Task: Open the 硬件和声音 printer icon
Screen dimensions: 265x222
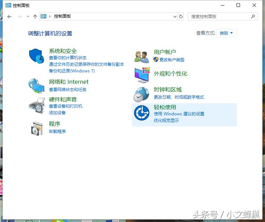Action: point(37,105)
